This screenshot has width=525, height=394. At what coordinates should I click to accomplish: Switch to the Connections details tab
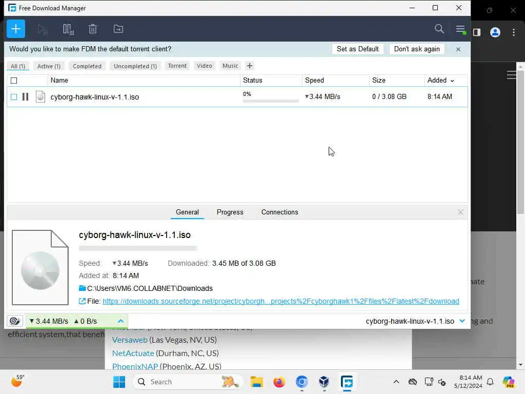[x=279, y=212]
